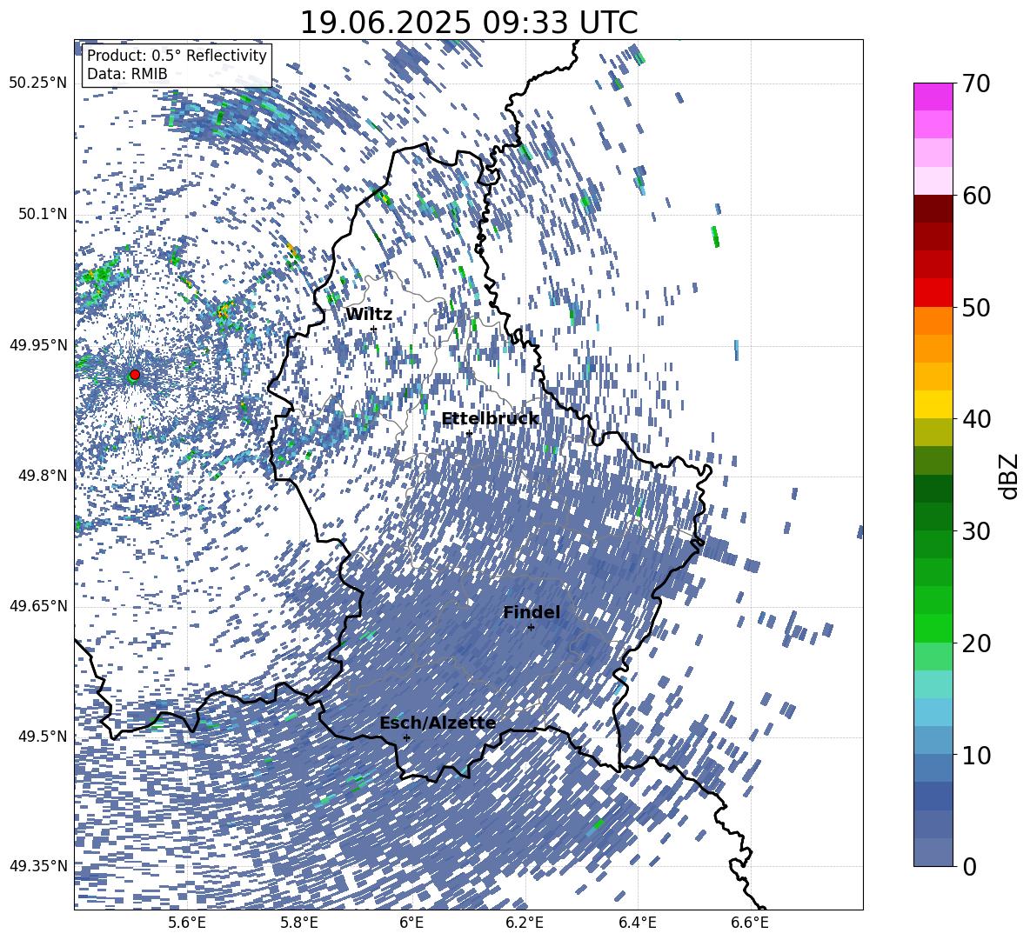Click the Ettelbruck location cross marker
The height and width of the screenshot is (940, 1030).
click(x=469, y=433)
